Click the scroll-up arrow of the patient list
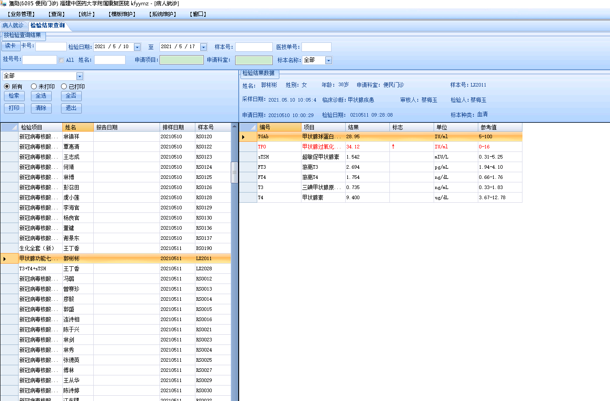This screenshot has height=401, width=610. (234, 127)
